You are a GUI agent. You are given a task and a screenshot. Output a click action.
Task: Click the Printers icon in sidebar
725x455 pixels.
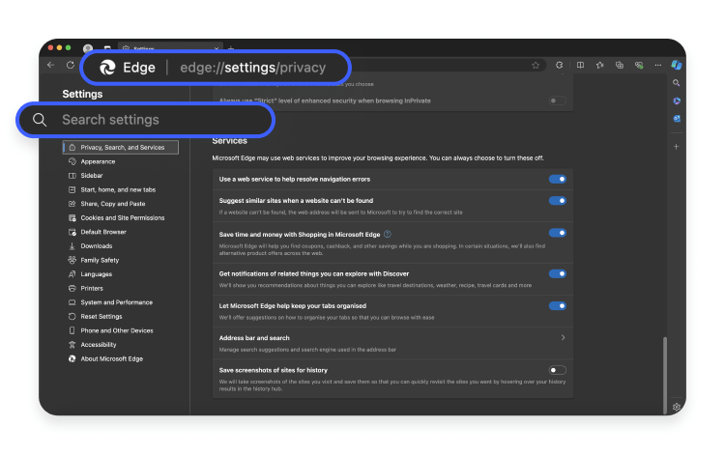pyautogui.click(x=72, y=288)
